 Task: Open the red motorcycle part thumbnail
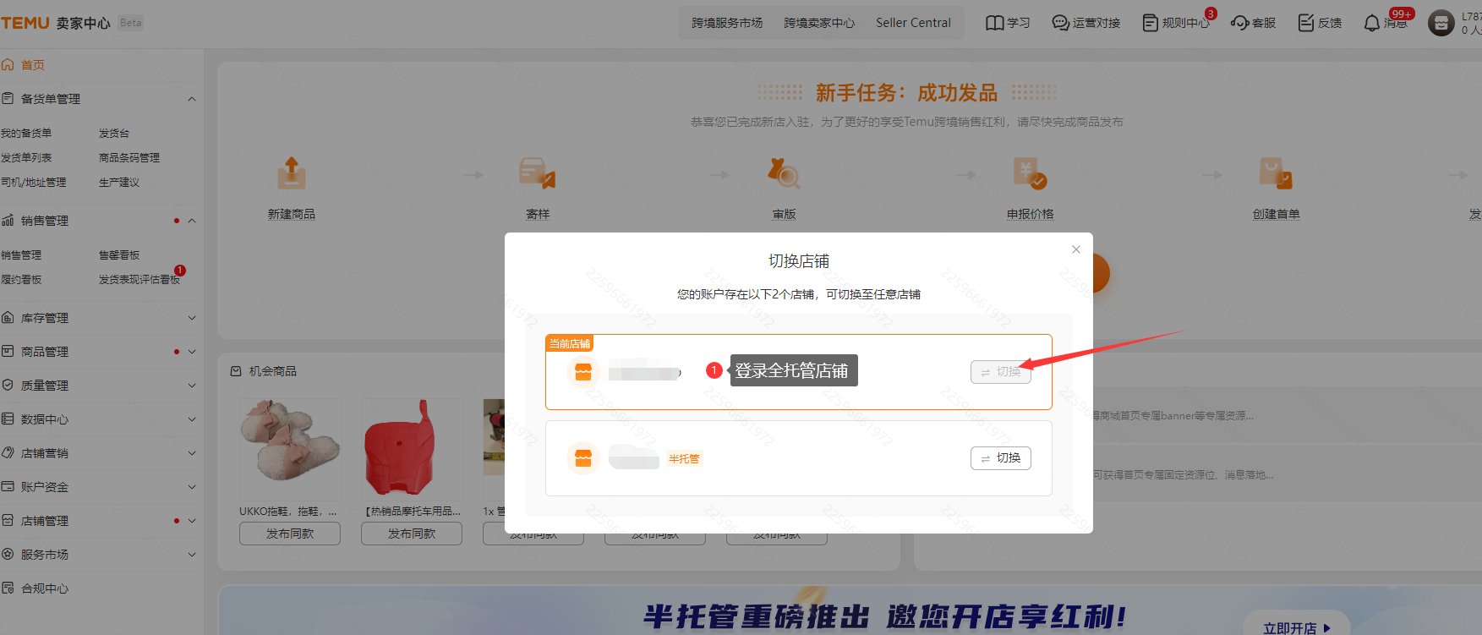(412, 448)
